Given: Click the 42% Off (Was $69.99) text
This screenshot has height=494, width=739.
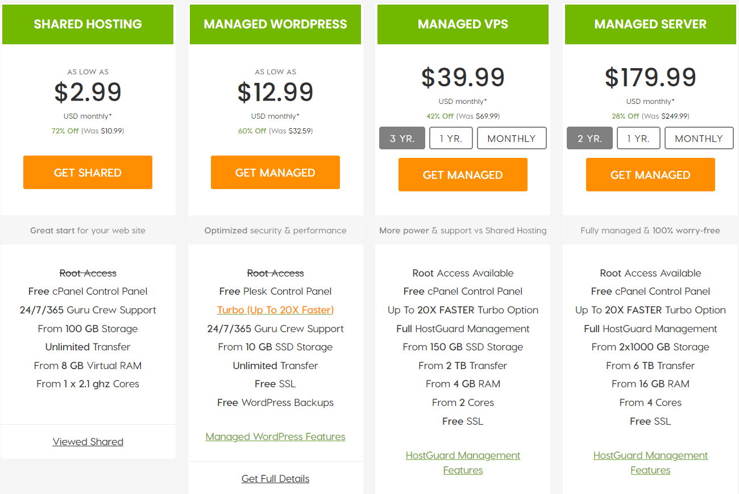Looking at the screenshot, I should 463,116.
